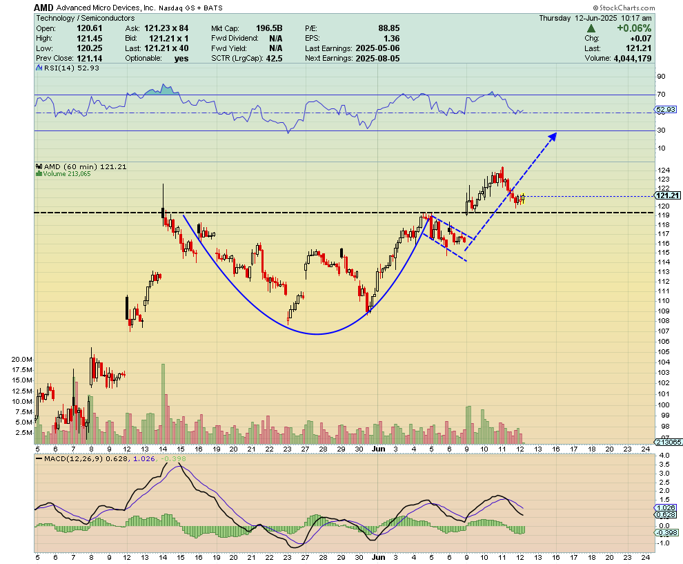Click the Technology / Semiconductors sector label
This screenshot has width=683, height=564.
[86, 18]
